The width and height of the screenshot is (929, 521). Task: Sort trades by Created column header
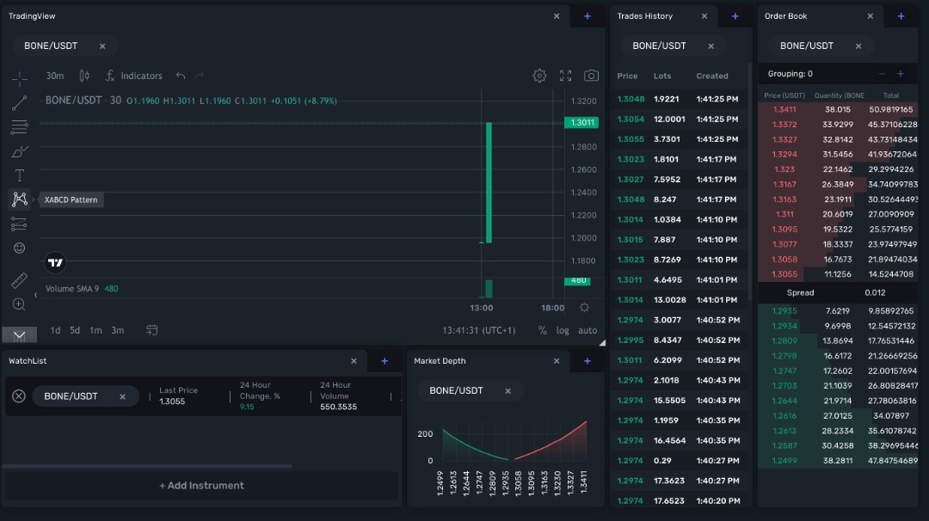(712, 76)
